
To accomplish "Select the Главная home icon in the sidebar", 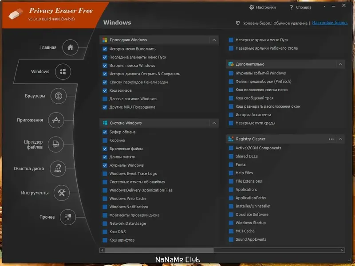I will (71, 47).
